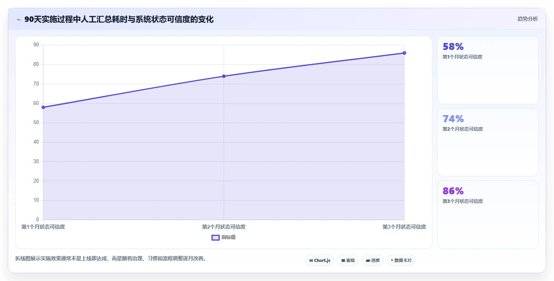554x281 pixels.
Task: Click the 数据卡片 tag sparkle icon
Action: click(392, 260)
